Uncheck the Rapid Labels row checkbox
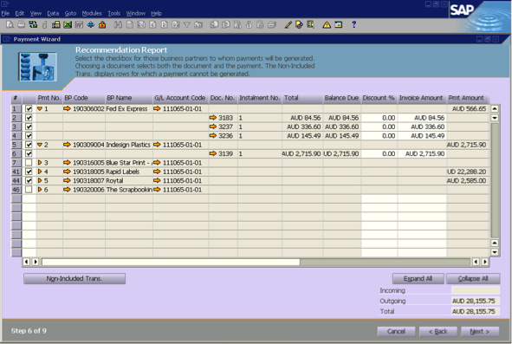 [x=29, y=172]
